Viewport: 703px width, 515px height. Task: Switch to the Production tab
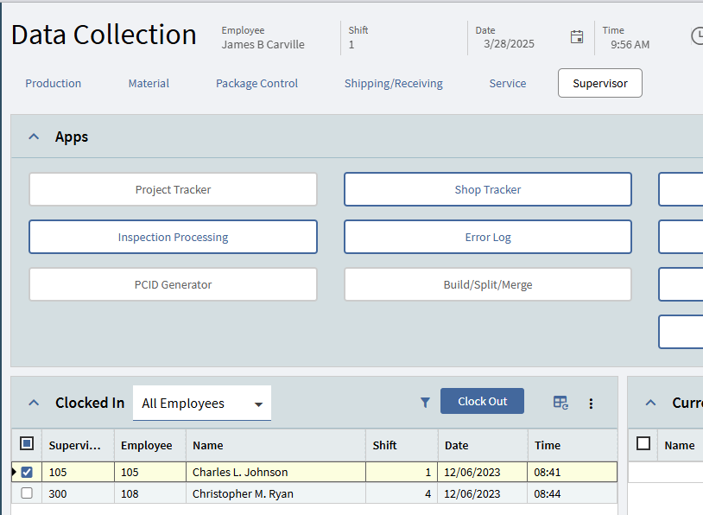53,83
